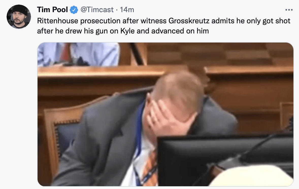
Task: Open tweet via the 14m timestamp
Action: [127, 10]
